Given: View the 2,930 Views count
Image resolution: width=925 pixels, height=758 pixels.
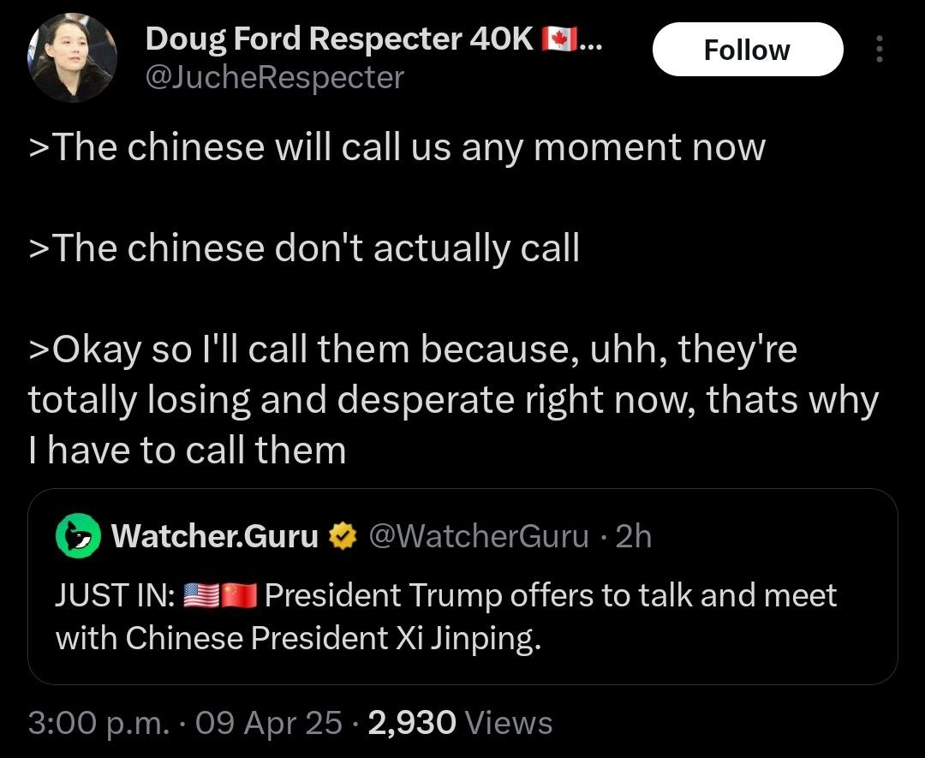Looking at the screenshot, I should [460, 723].
